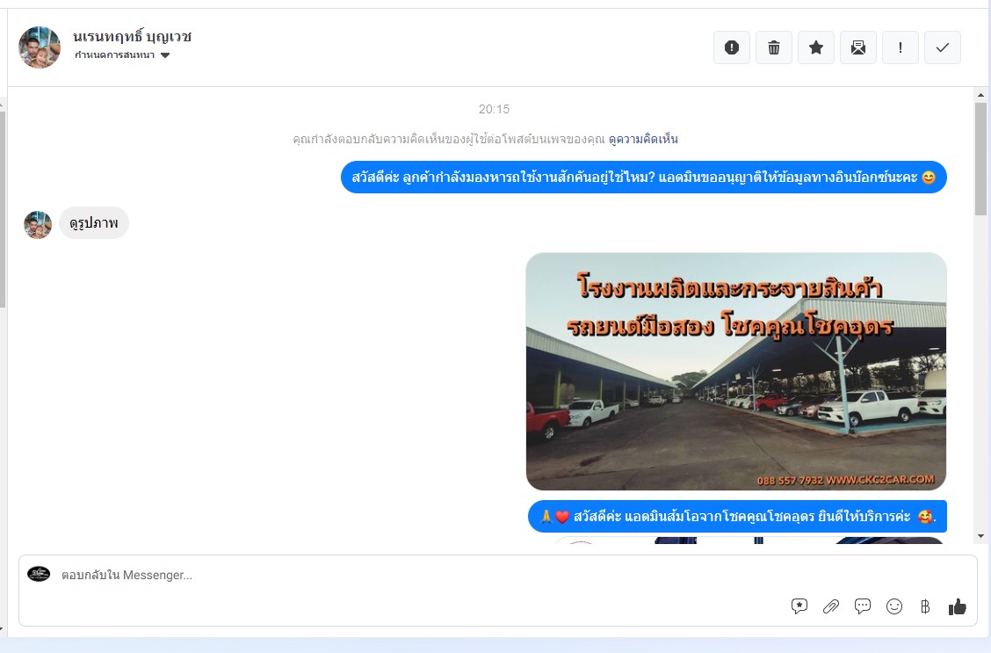Open the used car lot image

[735, 371]
